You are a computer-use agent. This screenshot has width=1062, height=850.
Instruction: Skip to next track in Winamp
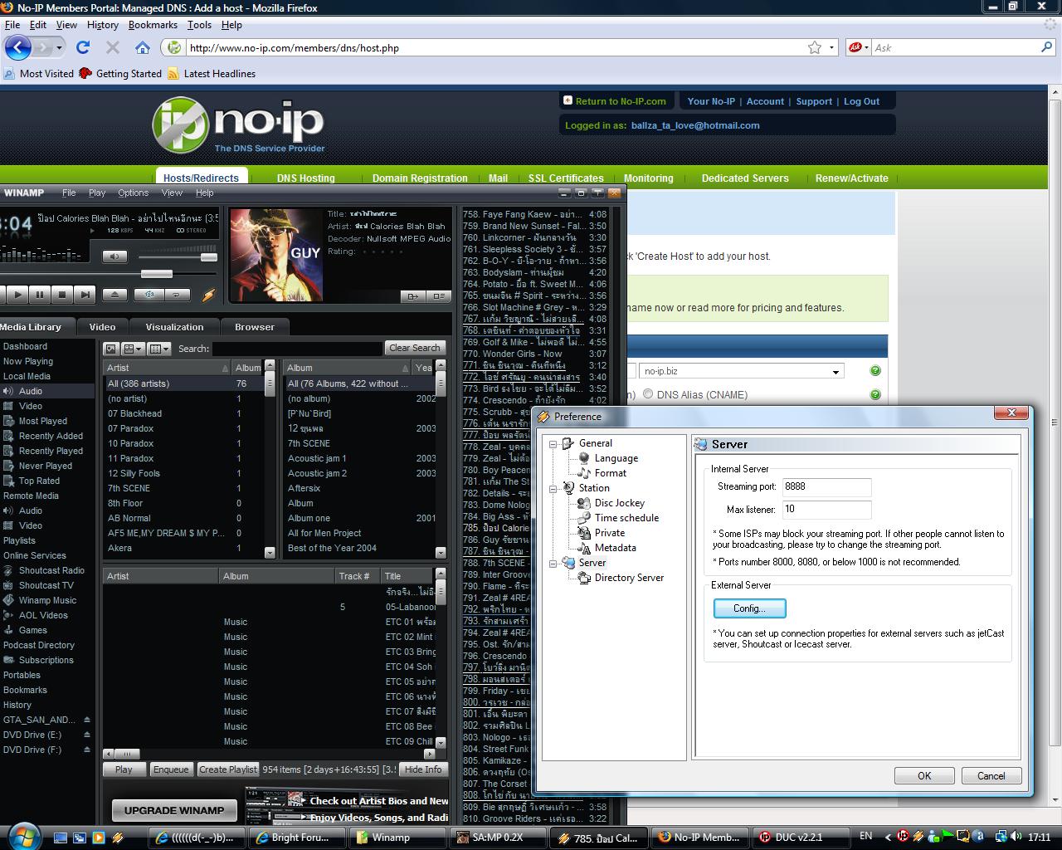(x=84, y=294)
